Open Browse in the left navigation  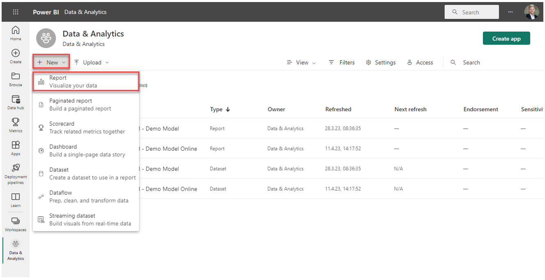[16, 79]
